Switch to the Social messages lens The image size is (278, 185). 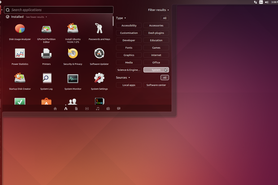coord(119,108)
